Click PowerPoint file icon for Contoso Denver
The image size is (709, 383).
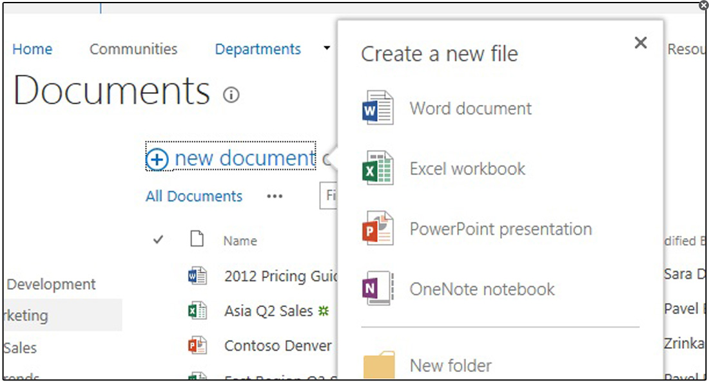tap(198, 346)
